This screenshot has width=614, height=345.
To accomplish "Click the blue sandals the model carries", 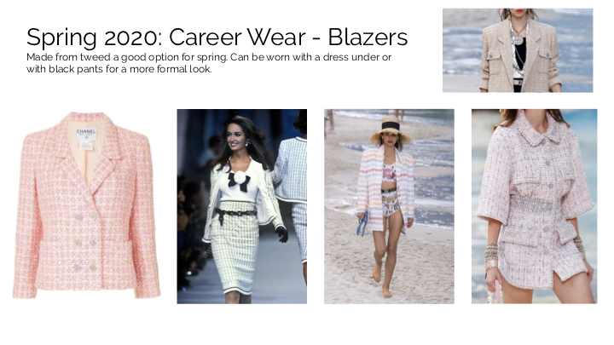I will click(x=362, y=224).
